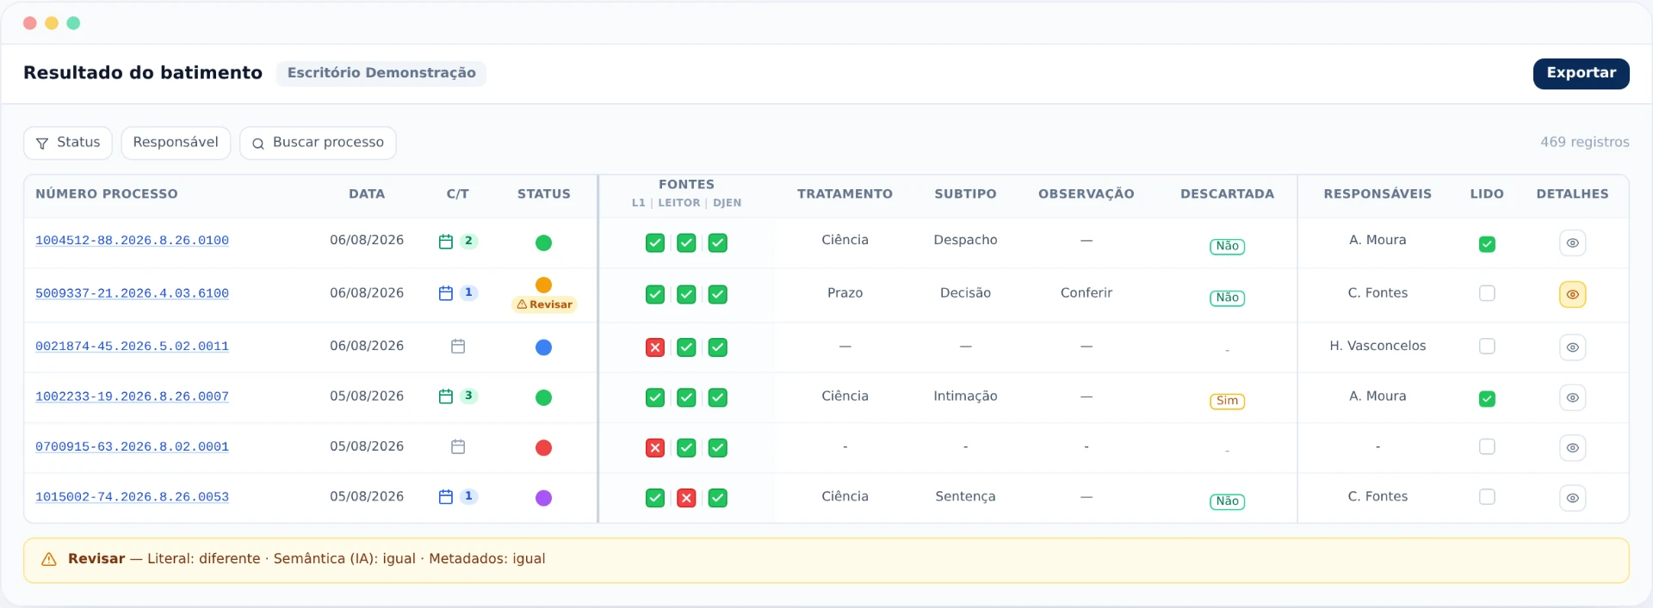The height and width of the screenshot is (608, 1653).
Task: View details of process 0700915-63.2026.8.02.0001
Action: point(1572,448)
